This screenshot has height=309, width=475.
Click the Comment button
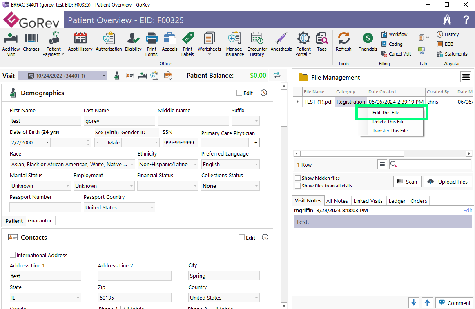tap(455, 302)
